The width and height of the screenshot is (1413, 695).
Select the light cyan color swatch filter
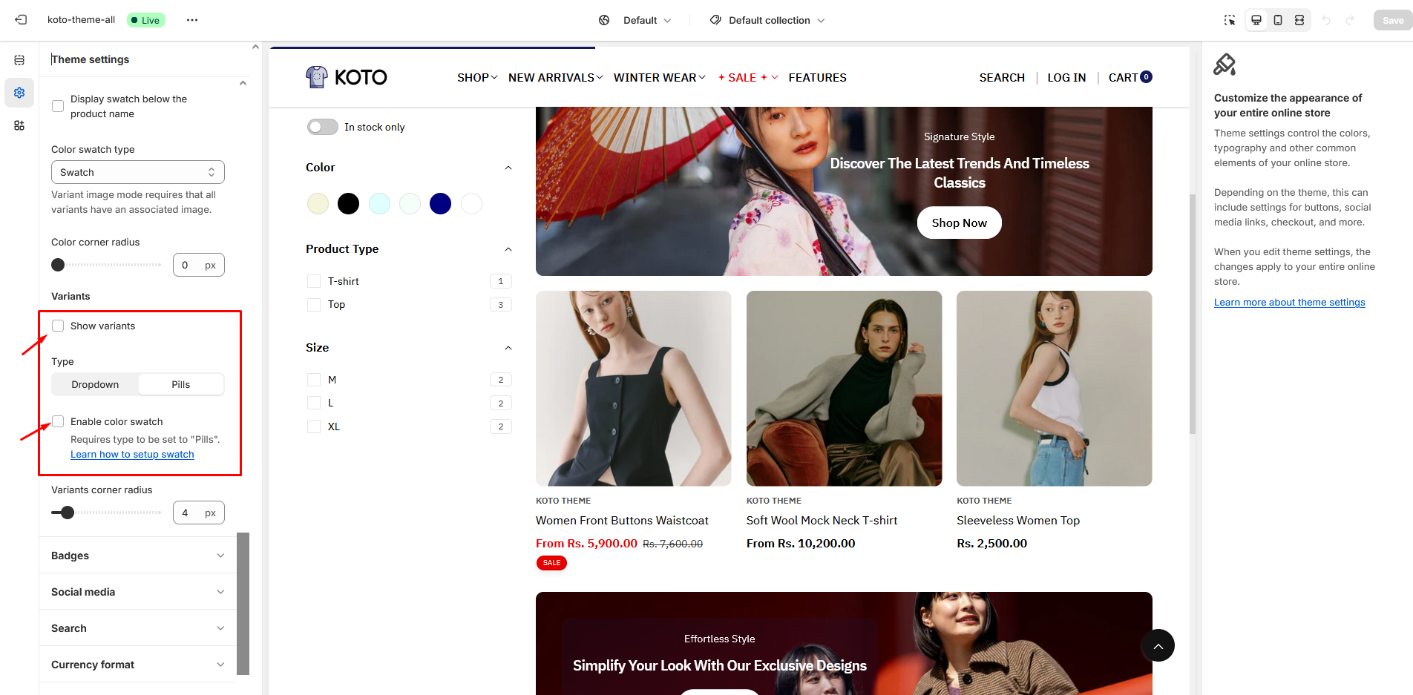coord(379,203)
